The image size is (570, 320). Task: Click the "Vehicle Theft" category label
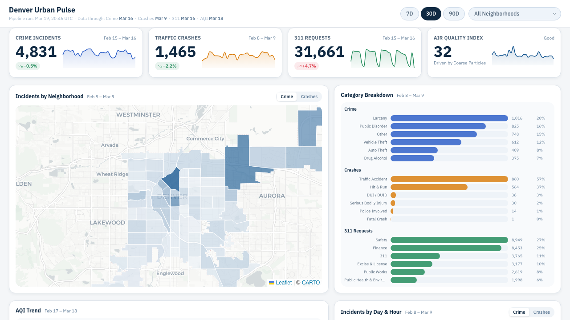point(375,142)
